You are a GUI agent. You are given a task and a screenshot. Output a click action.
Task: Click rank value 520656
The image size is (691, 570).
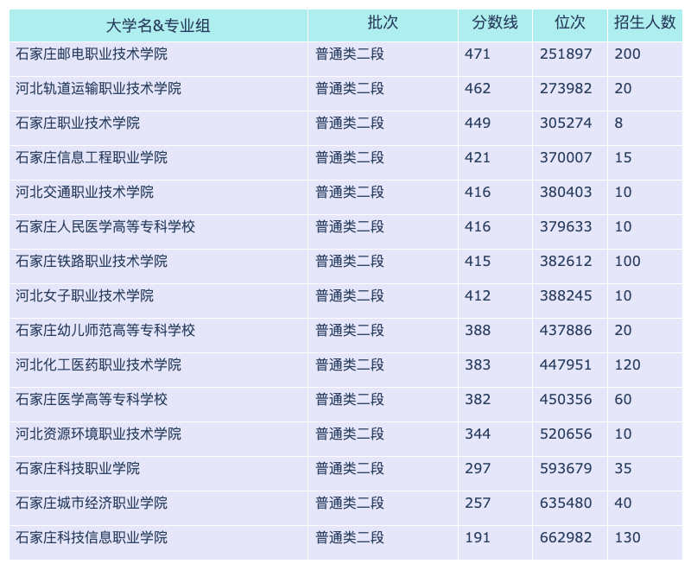566,434
